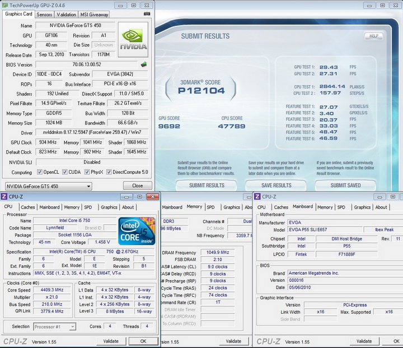Viewport: 403px width, 348px height.
Task: Close the left CPU-Z window
Action: click(153, 197)
